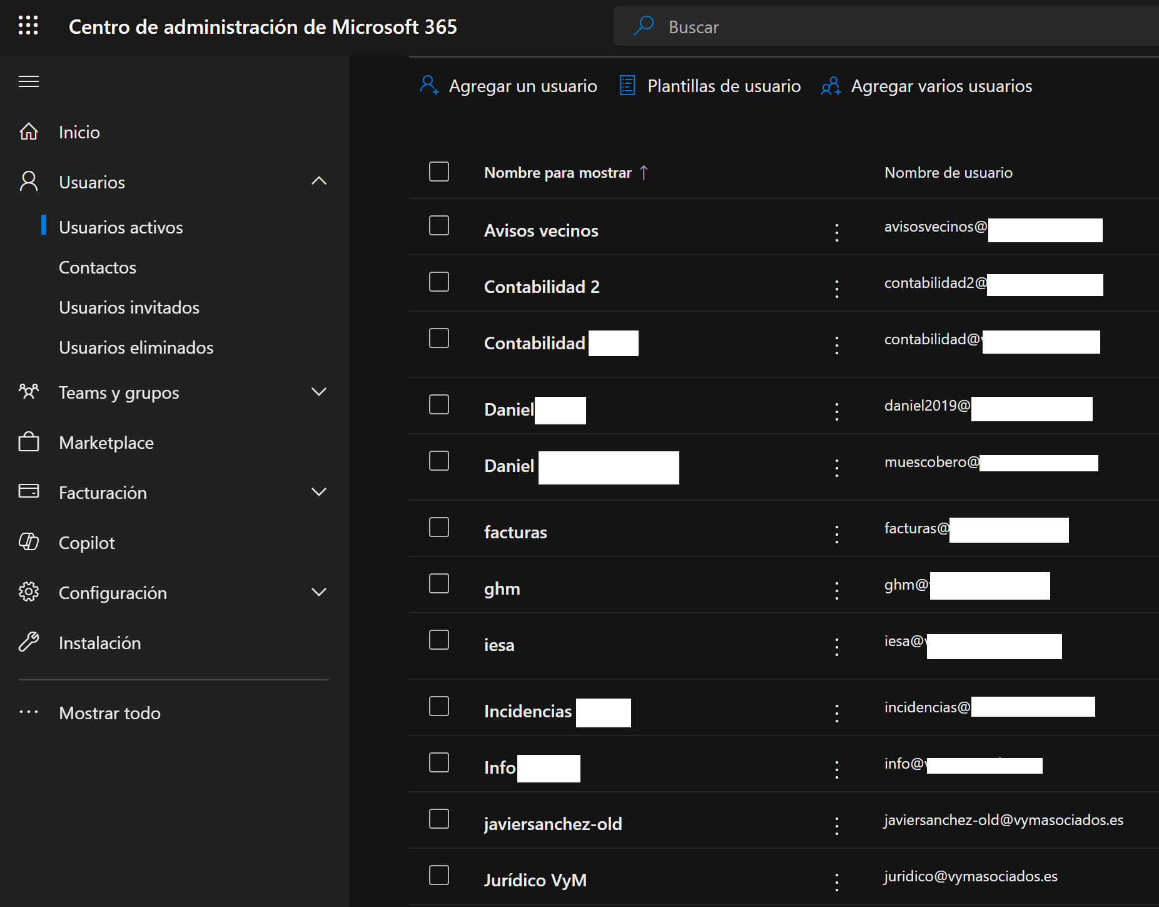Tick the checkbox for facturas user
The width and height of the screenshot is (1159, 907).
point(439,528)
